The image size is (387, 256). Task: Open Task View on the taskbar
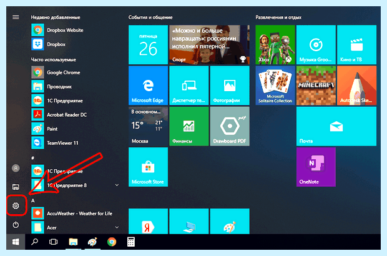[x=53, y=242]
